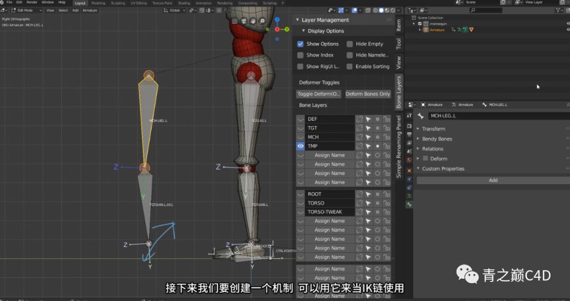Click the lock icon in the TORSO row
This screenshot has height=301, width=570.
[386, 203]
